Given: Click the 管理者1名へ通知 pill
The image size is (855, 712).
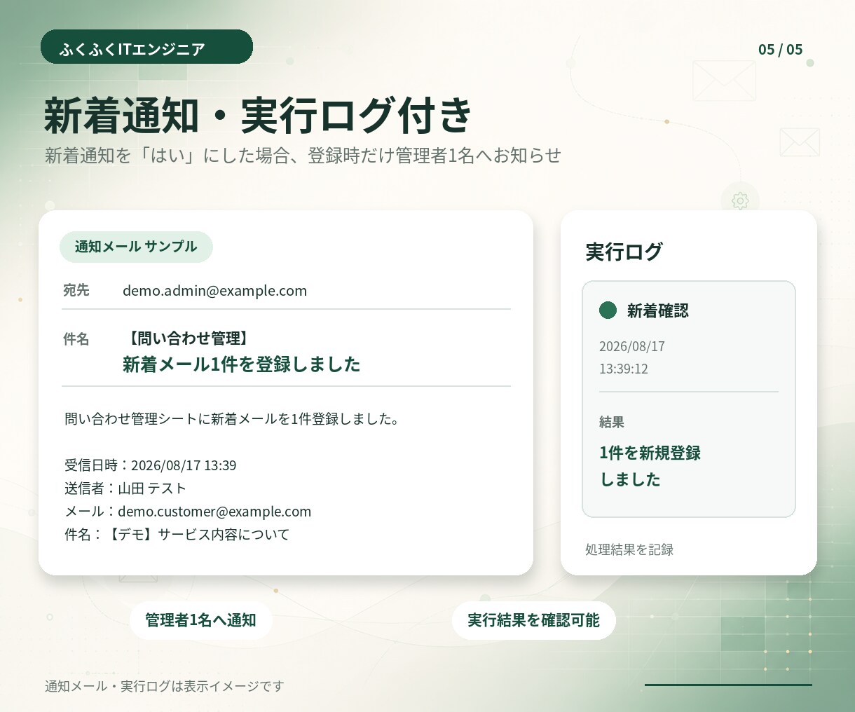Looking at the screenshot, I should pos(200,620).
